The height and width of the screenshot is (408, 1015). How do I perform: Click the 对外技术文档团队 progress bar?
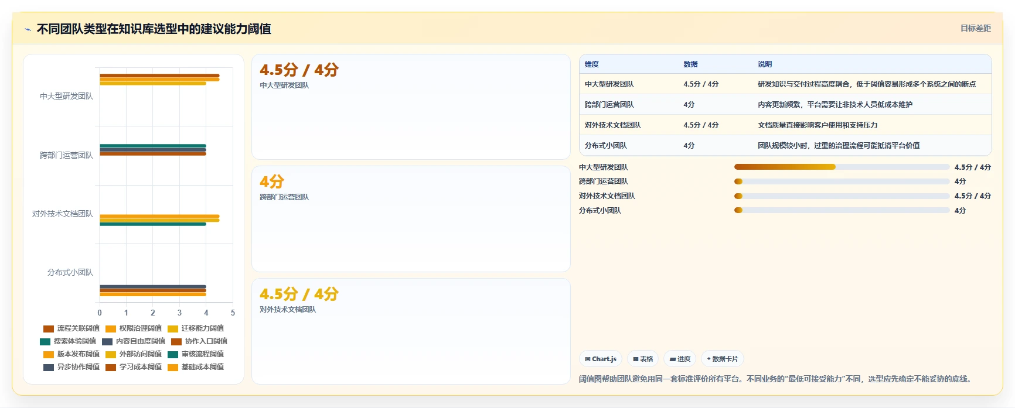[842, 196]
